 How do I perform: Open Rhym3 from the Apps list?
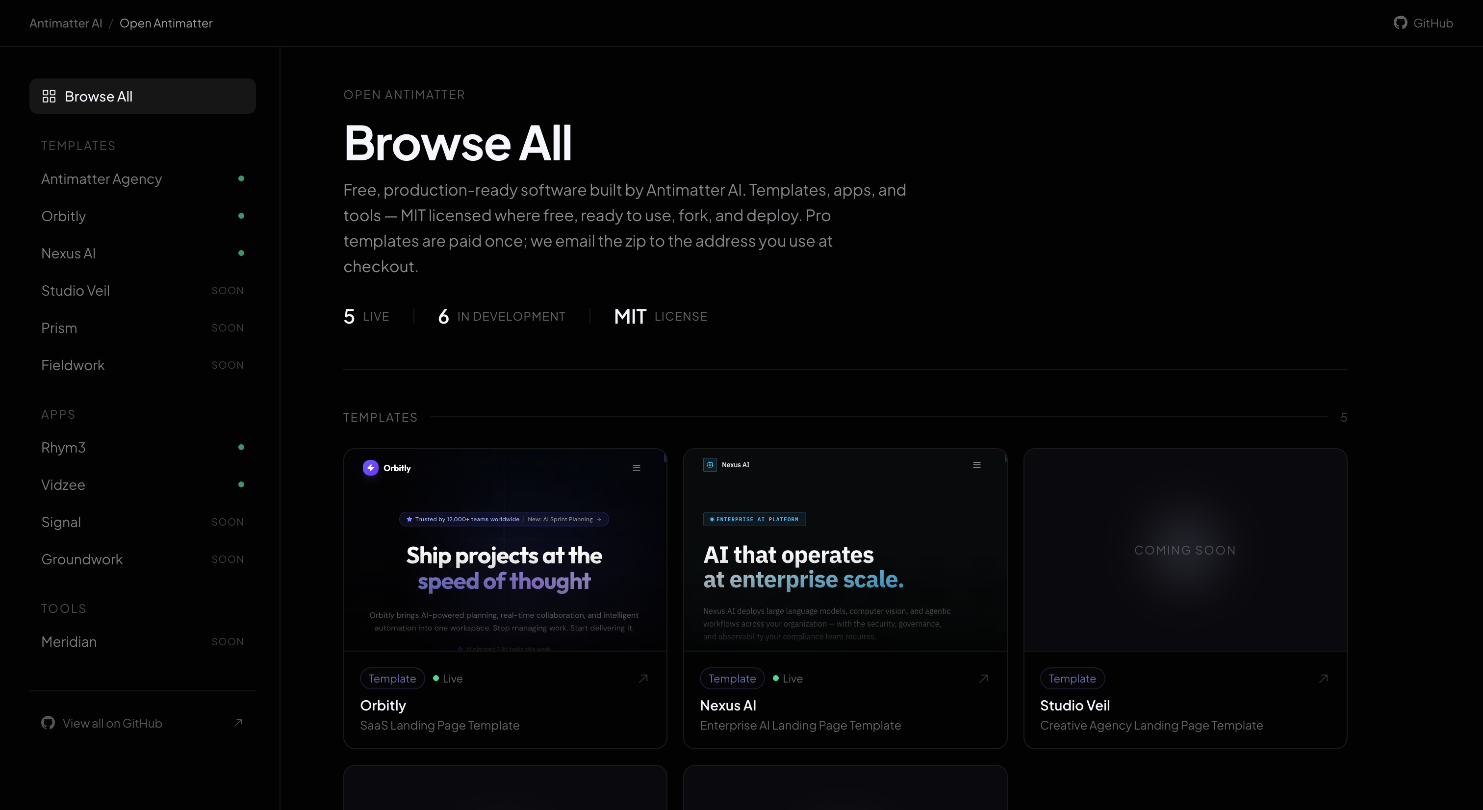pos(63,447)
